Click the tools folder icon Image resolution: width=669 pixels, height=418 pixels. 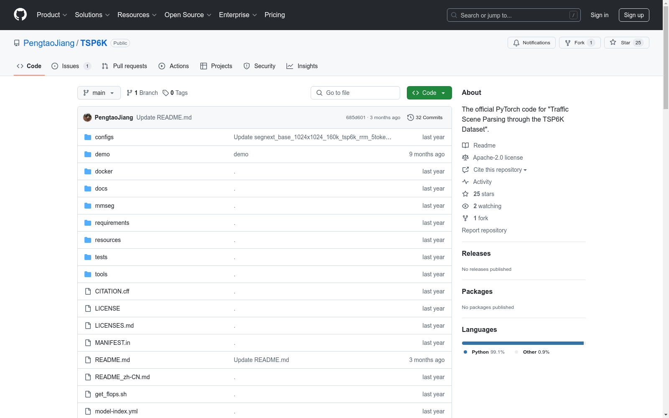coord(88,274)
